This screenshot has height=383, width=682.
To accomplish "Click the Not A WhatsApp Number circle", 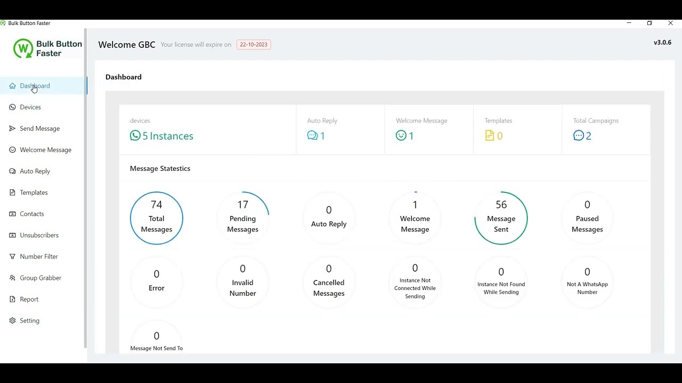I will [587, 281].
